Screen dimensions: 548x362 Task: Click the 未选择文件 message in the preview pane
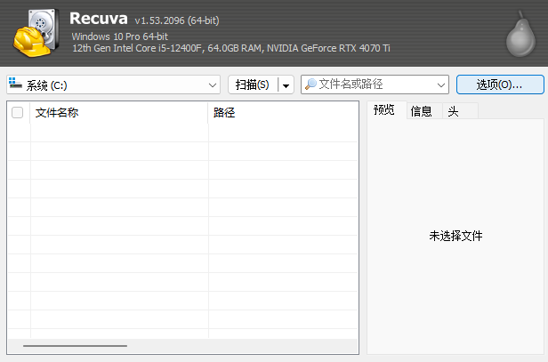455,236
